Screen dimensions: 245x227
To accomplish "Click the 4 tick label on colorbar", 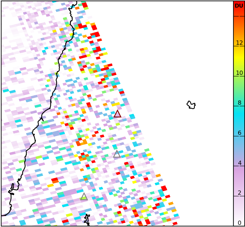I will pyautogui.click(x=240, y=163).
